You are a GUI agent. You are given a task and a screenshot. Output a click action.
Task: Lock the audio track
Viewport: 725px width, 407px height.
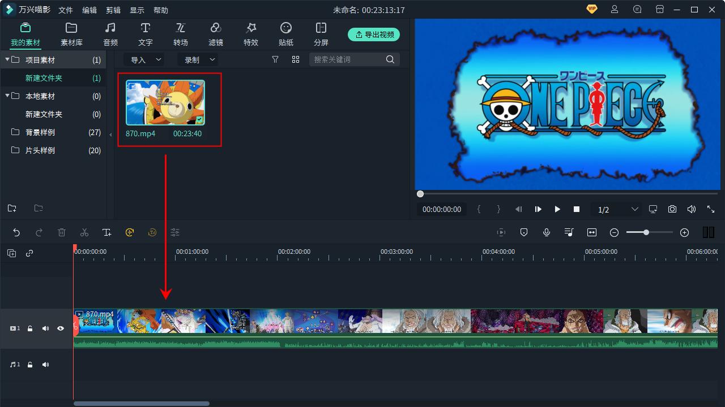[29, 365]
